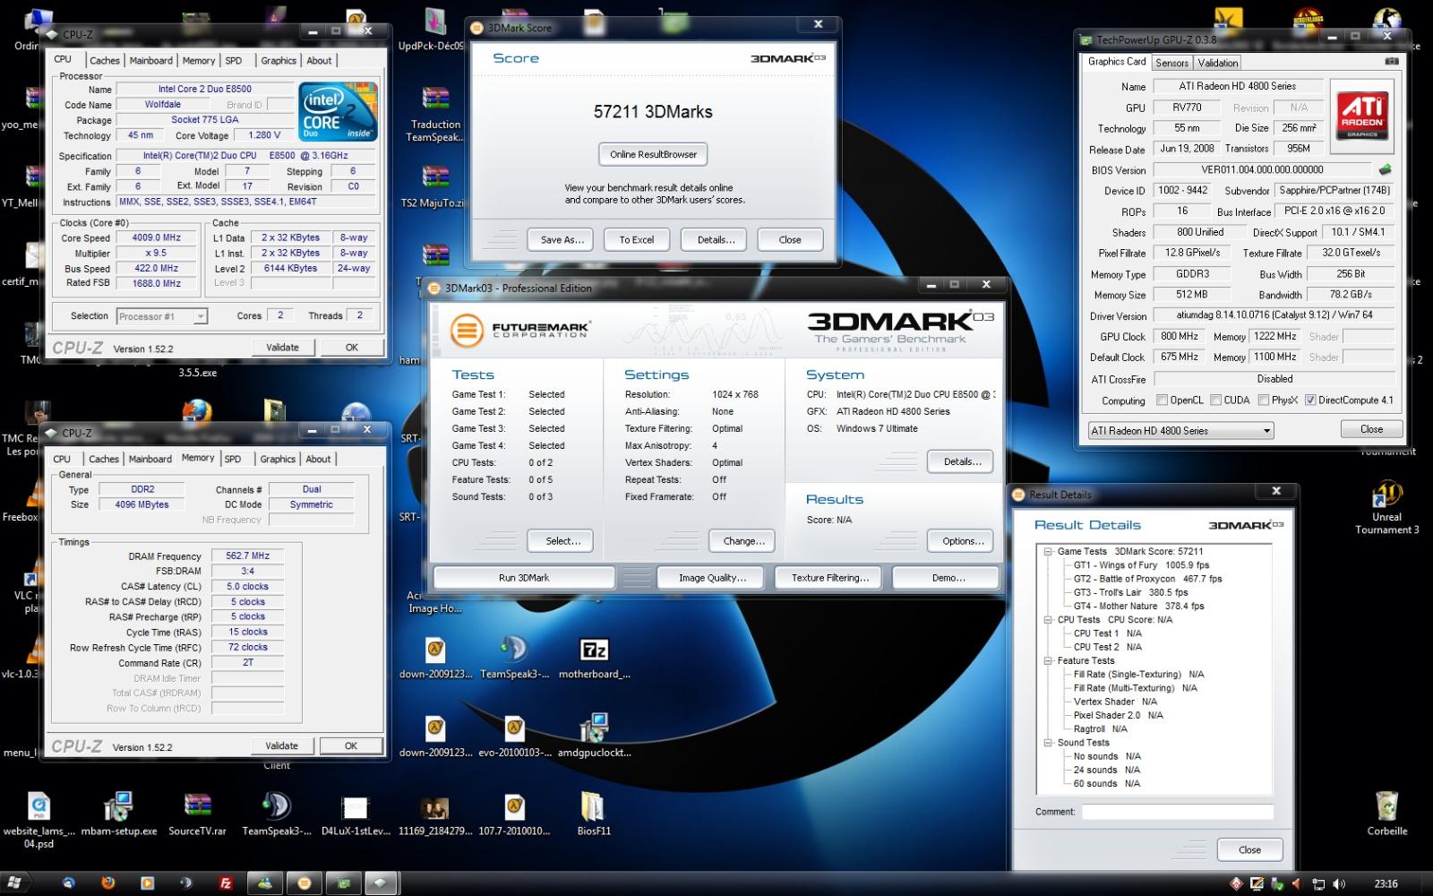Click Details... in 3DMark Score window

click(x=716, y=239)
